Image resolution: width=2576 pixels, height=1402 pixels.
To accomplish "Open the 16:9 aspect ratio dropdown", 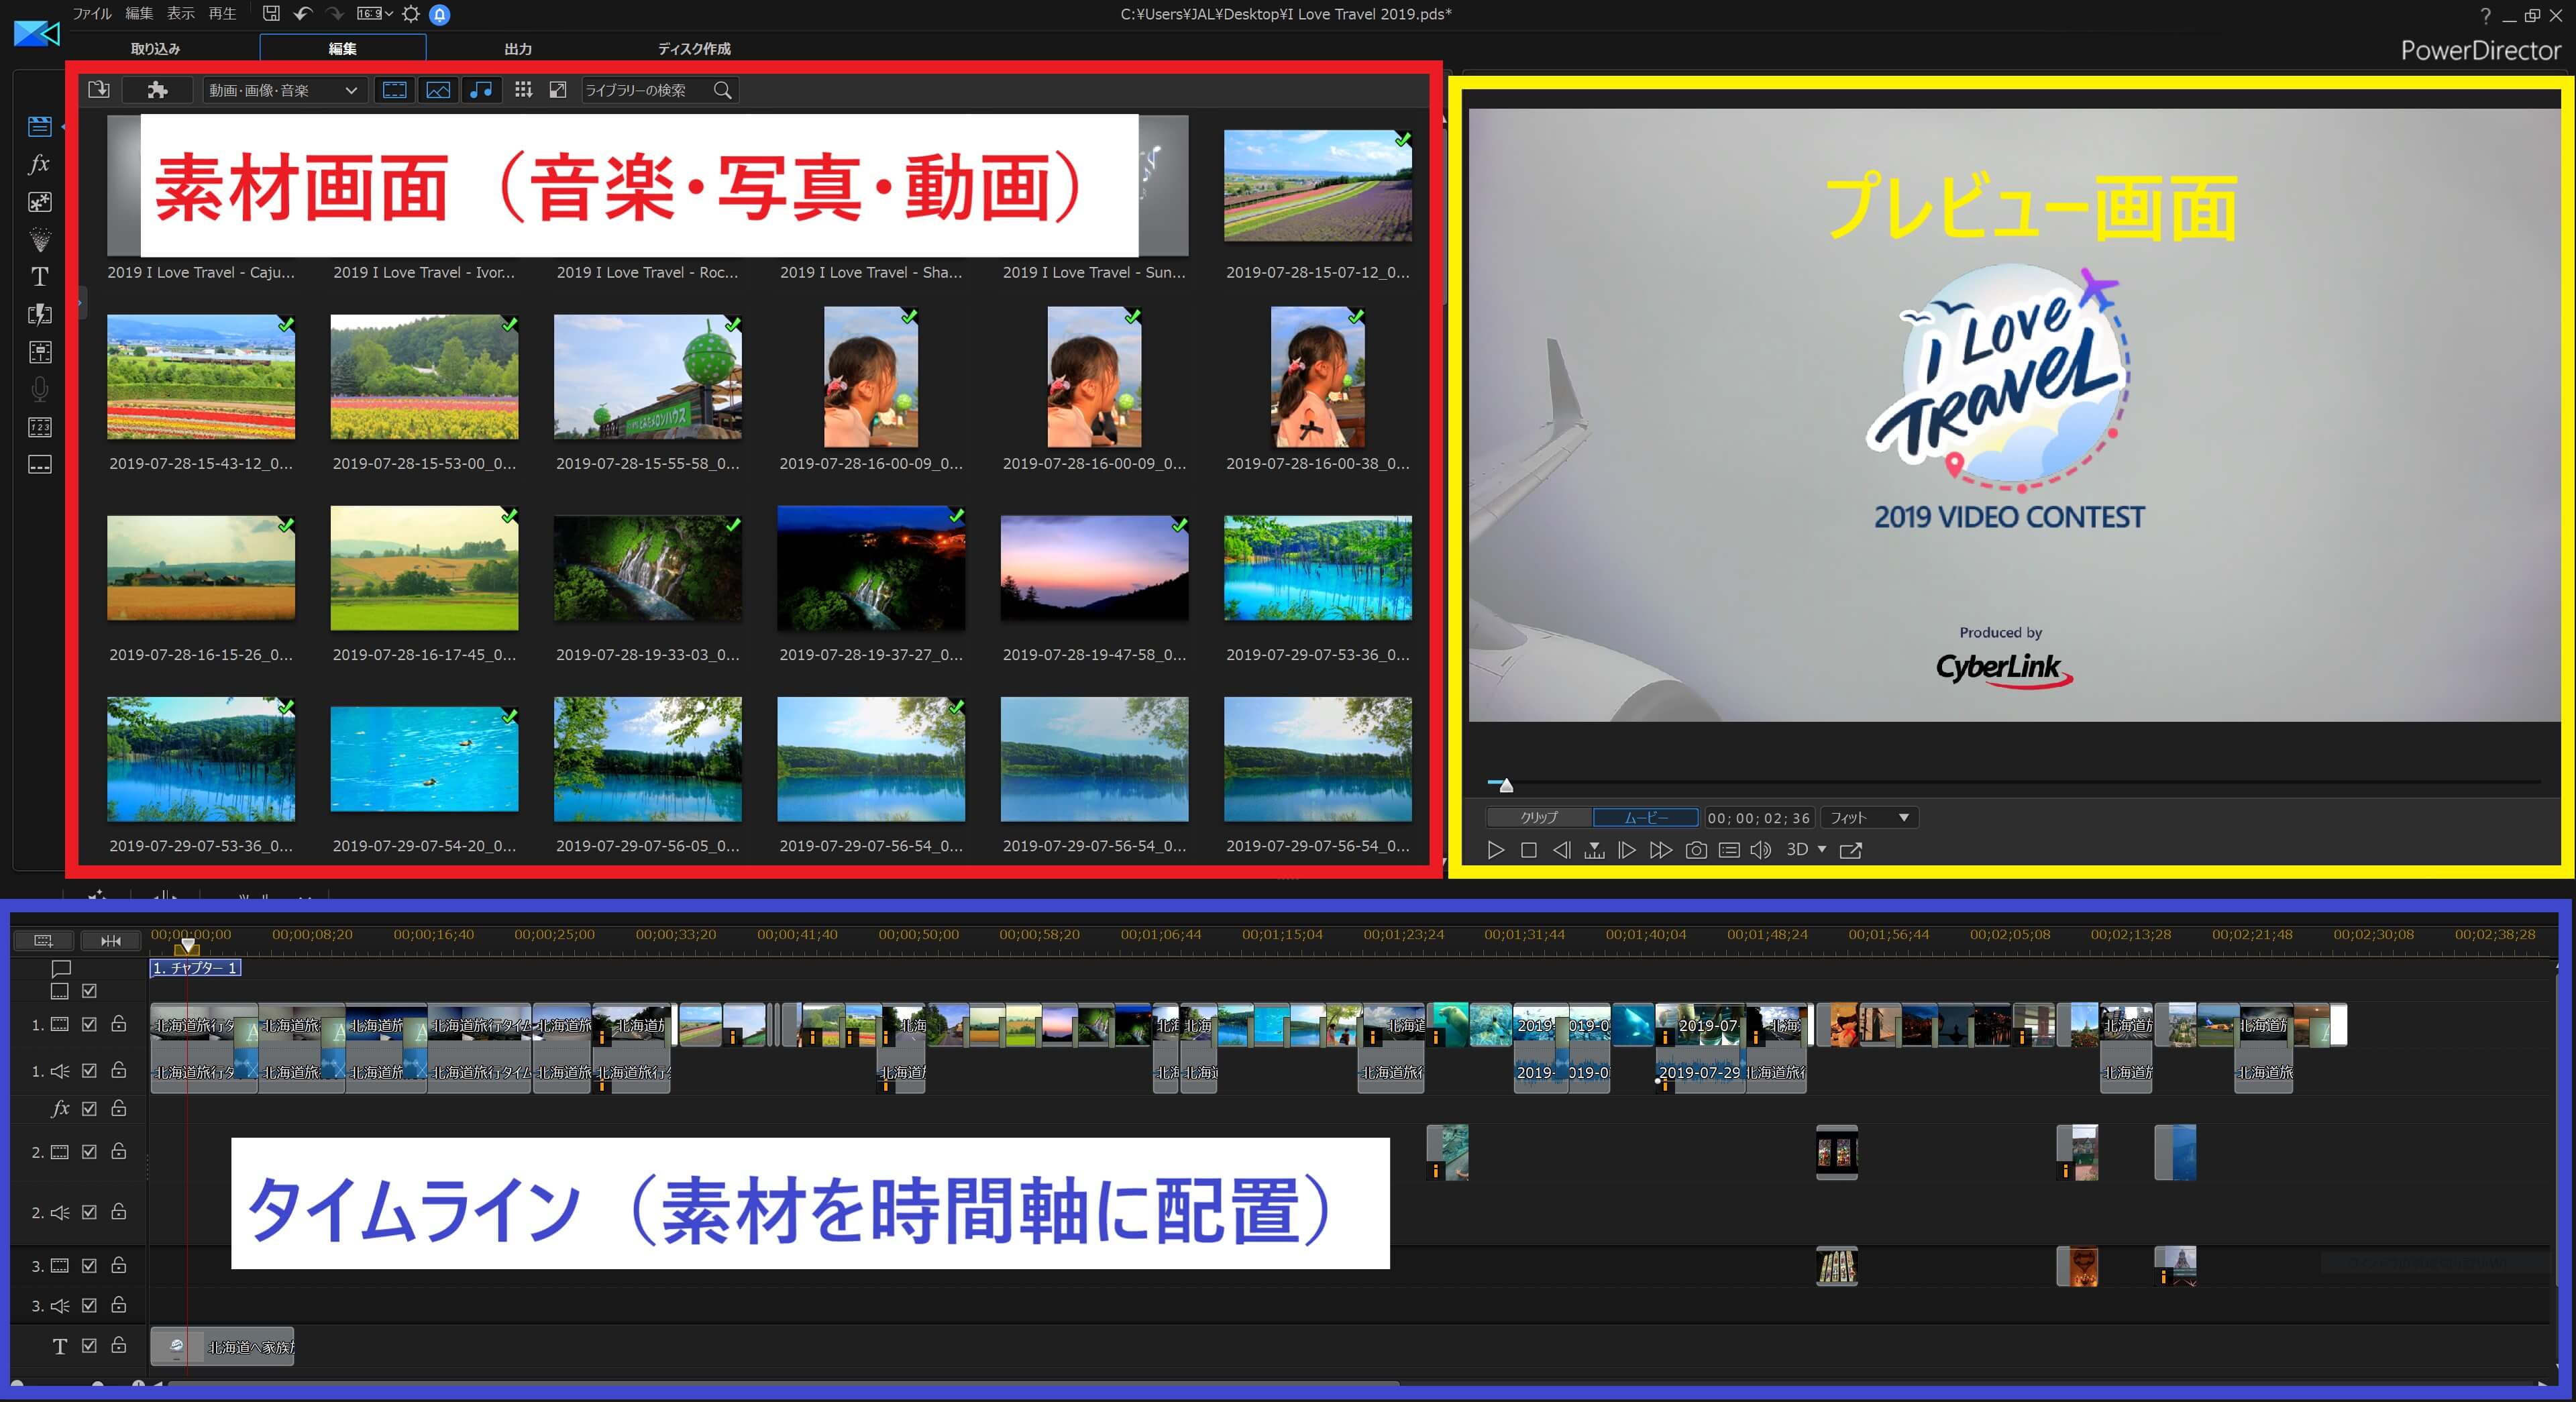I will click(x=375, y=14).
